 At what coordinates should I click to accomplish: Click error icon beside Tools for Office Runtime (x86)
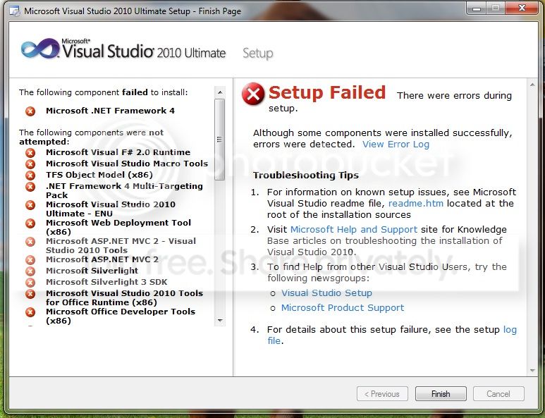(30, 294)
